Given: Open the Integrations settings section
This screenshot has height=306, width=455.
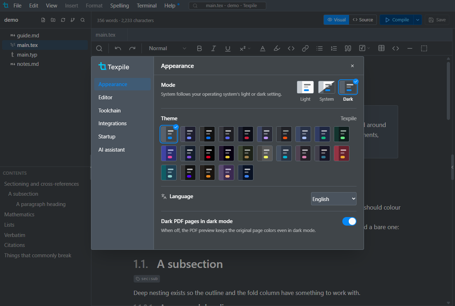Looking at the screenshot, I should pos(123,123).
